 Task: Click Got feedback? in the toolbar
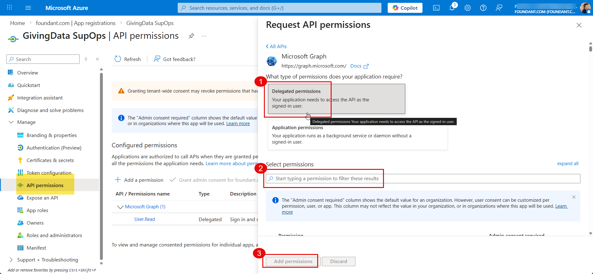[x=174, y=59]
